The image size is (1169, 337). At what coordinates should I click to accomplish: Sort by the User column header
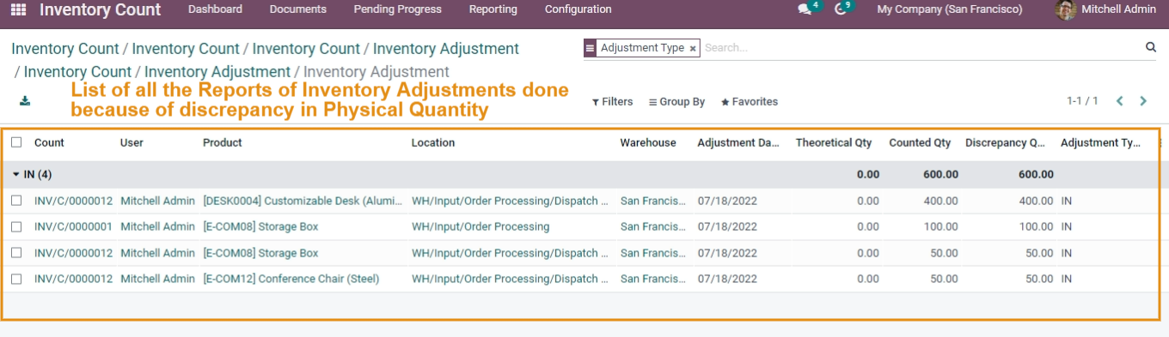(x=132, y=142)
